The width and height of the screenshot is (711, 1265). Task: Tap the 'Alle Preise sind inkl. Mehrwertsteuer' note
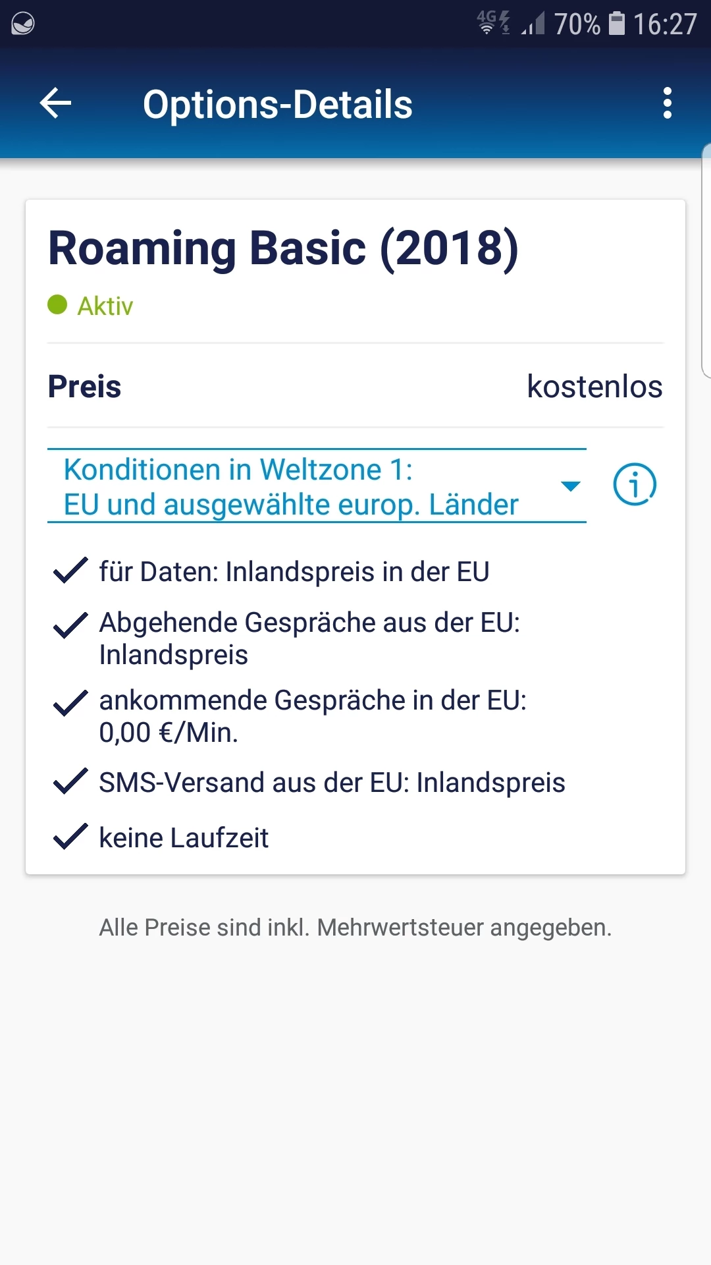point(355,927)
